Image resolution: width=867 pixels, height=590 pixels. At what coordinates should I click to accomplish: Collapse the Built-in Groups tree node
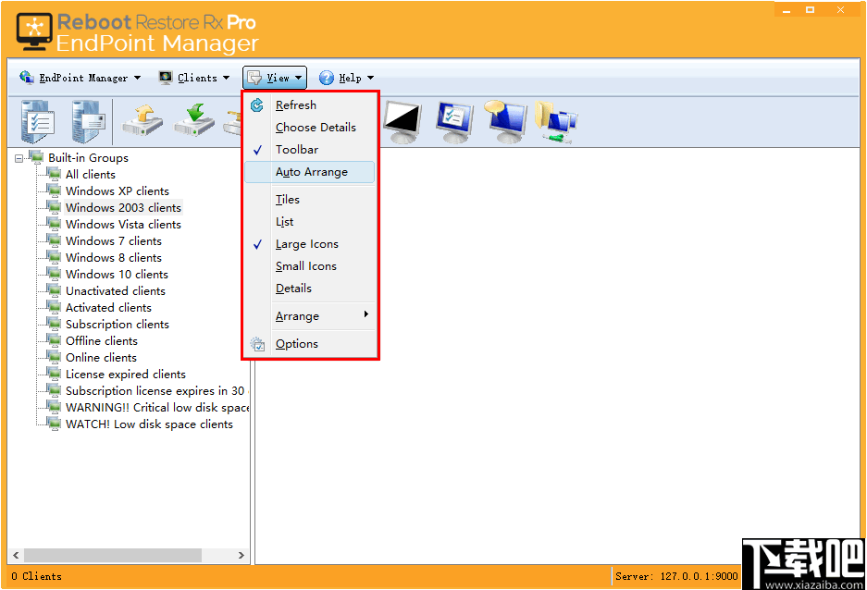[x=19, y=158]
